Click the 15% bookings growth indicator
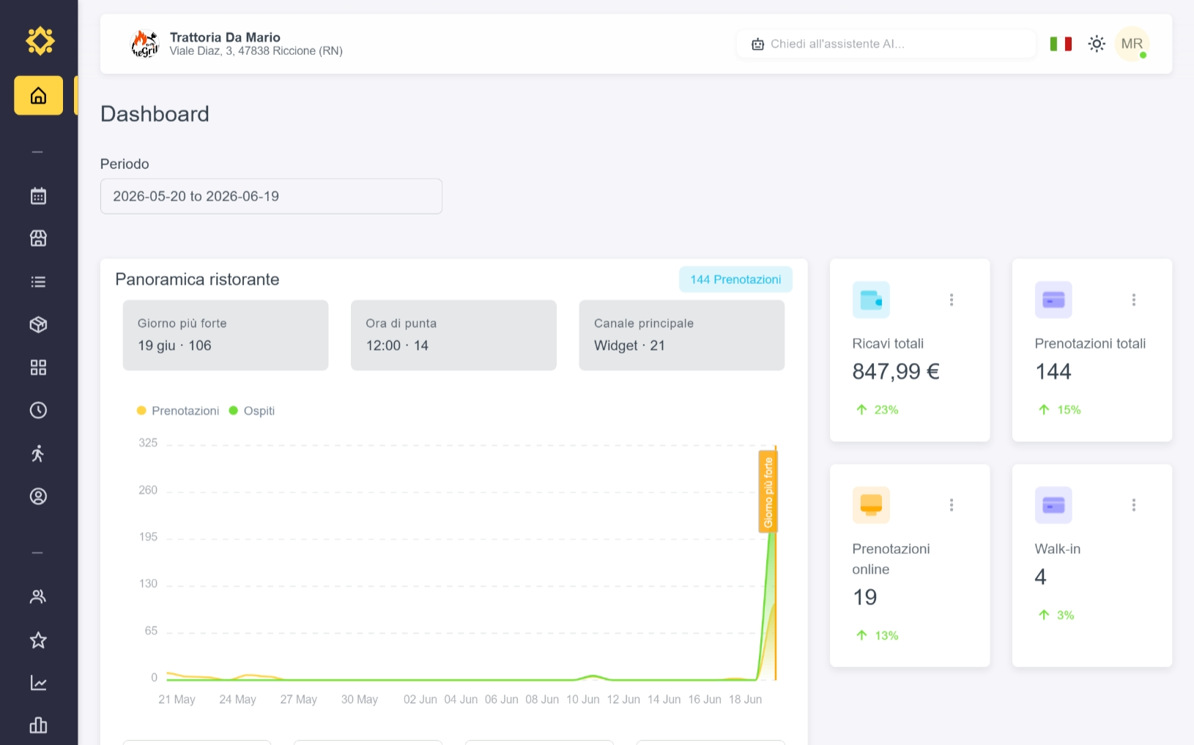The width and height of the screenshot is (1194, 745). (1059, 410)
